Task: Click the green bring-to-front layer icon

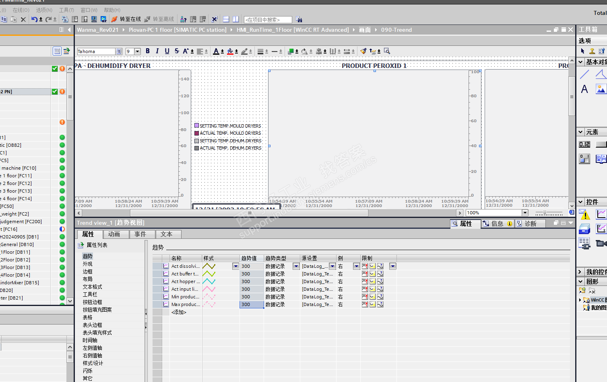Action: 291,51
